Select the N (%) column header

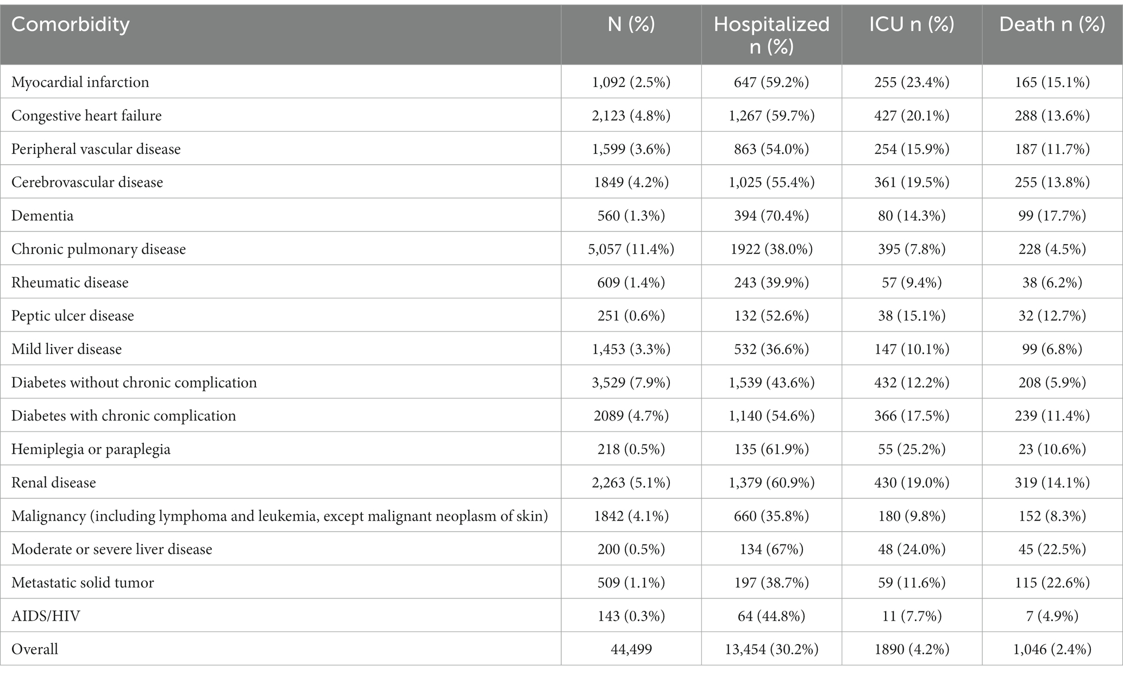coord(631,24)
